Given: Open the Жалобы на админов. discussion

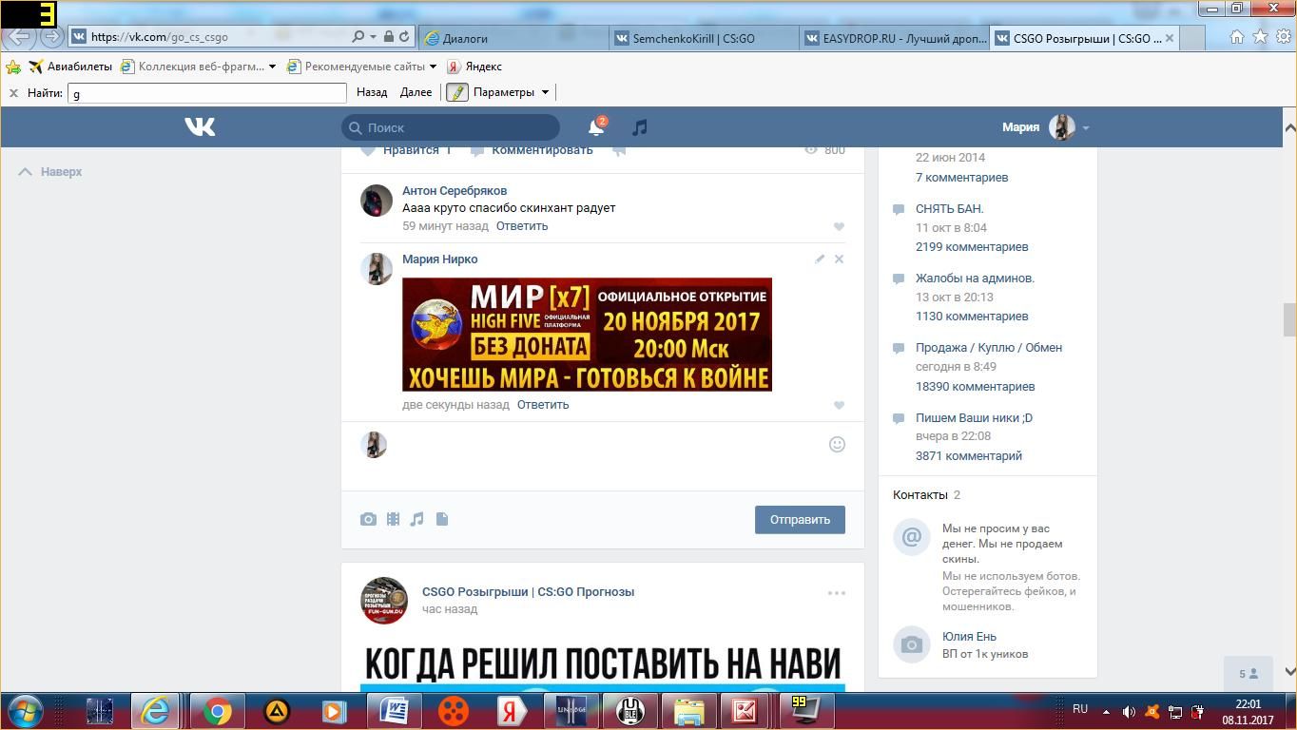Looking at the screenshot, I should pos(975,279).
